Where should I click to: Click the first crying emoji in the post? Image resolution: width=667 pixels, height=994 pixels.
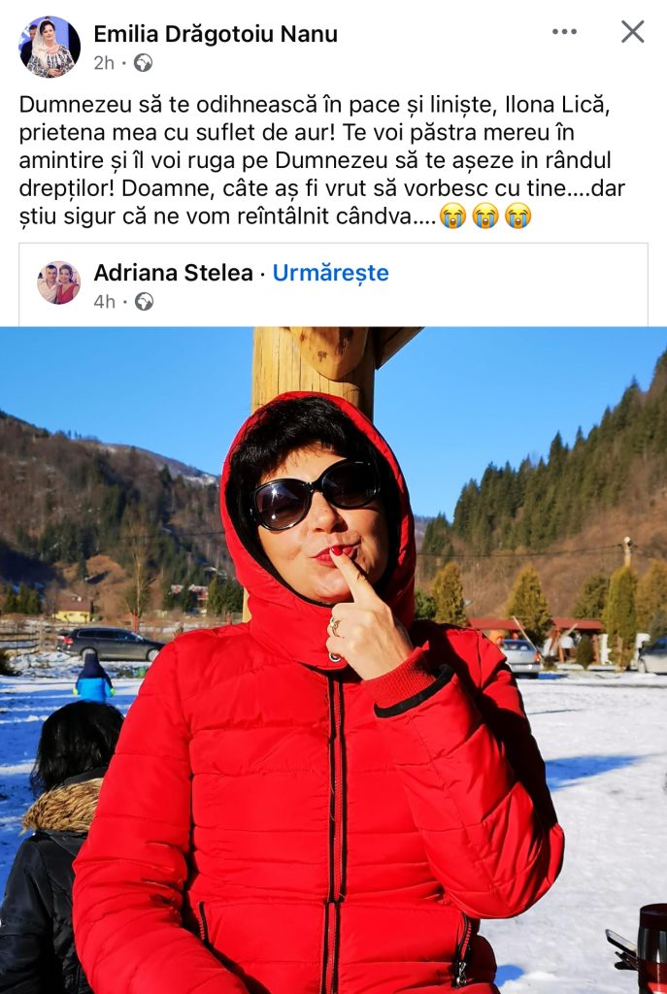click(452, 216)
